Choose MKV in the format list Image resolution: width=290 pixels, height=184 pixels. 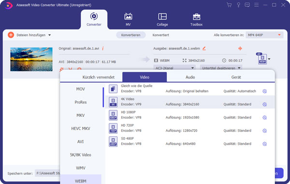pyautogui.click(x=81, y=115)
